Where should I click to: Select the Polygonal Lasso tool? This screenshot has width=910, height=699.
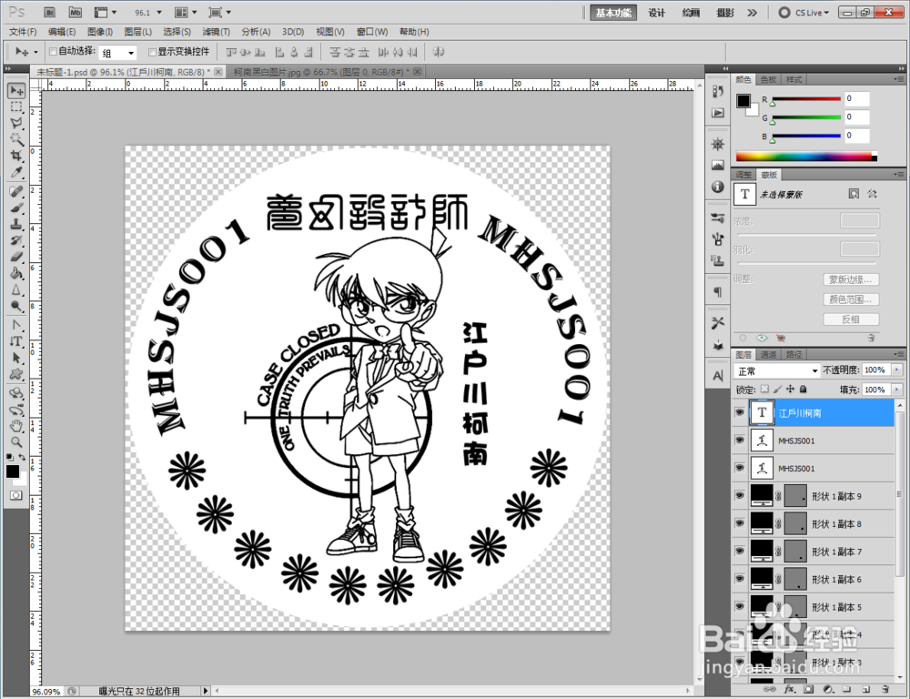[16, 123]
